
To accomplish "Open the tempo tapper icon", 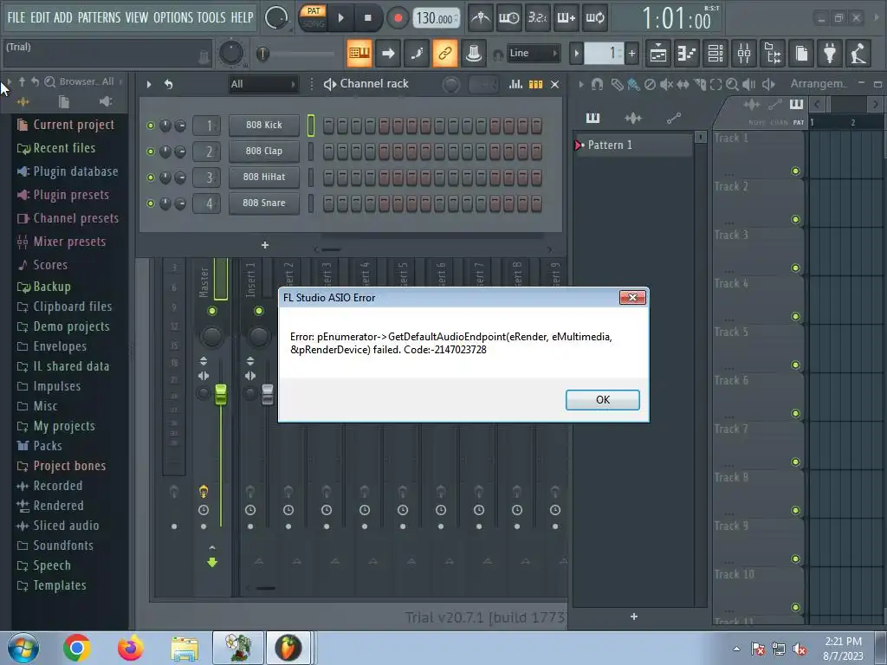I will pos(858,53).
